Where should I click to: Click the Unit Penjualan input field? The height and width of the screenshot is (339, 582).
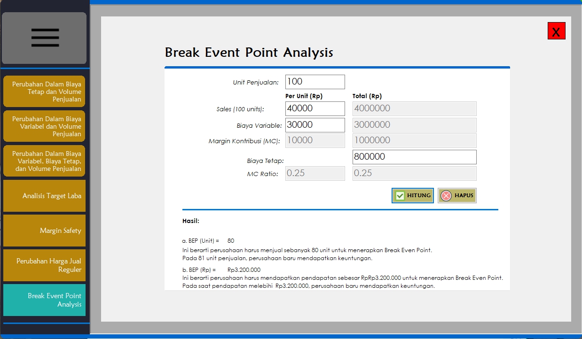315,82
